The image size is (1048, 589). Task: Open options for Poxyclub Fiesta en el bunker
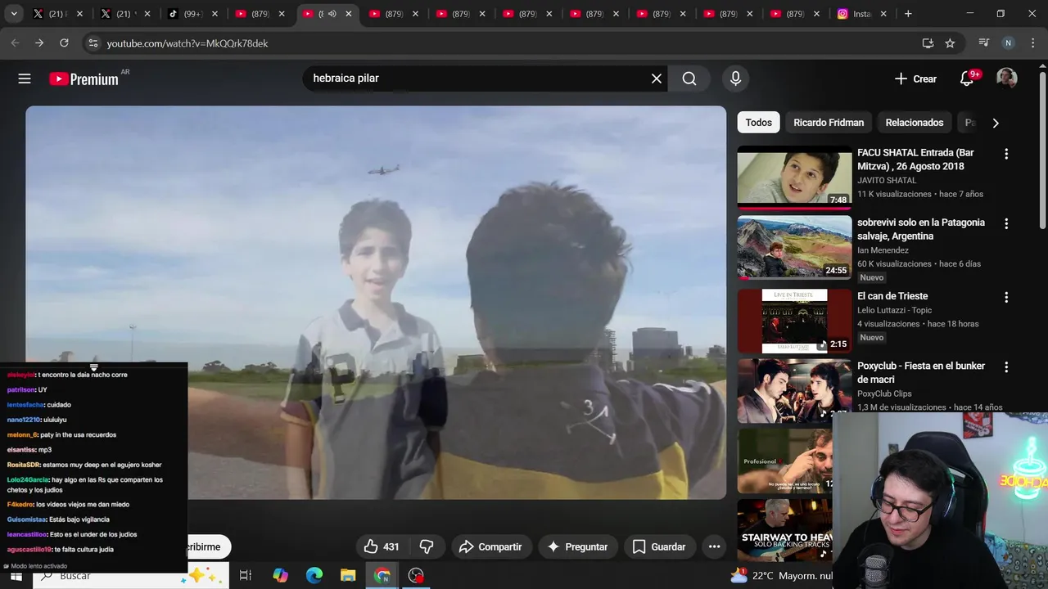(1006, 367)
